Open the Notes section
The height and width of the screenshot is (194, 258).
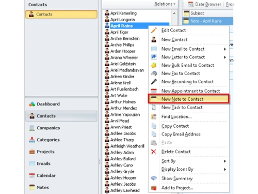[x=61, y=187]
